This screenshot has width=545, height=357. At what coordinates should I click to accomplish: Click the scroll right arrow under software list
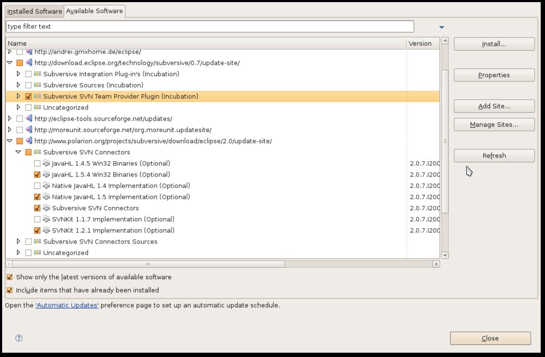tap(436, 264)
